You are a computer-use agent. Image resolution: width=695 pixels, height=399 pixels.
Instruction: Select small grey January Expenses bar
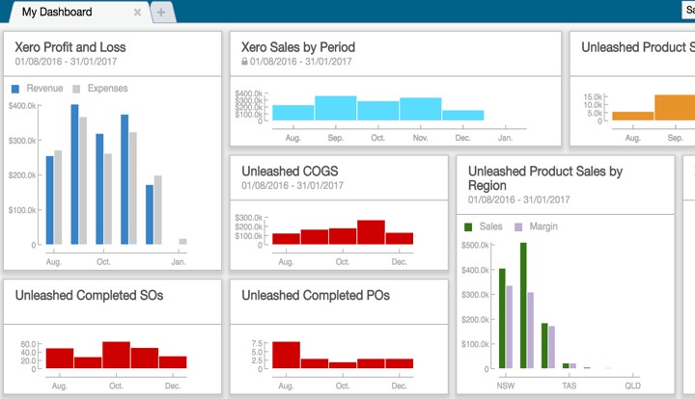coord(182,242)
